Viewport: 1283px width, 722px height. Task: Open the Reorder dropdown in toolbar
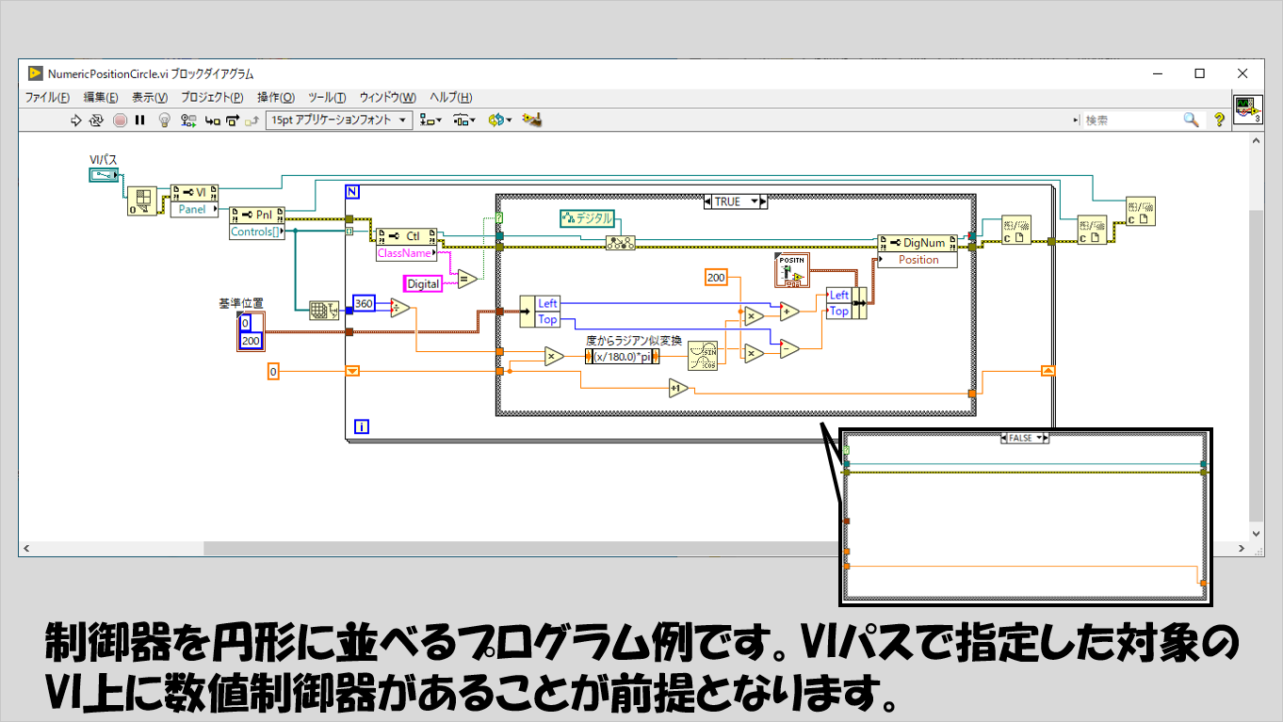pyautogui.click(x=499, y=120)
